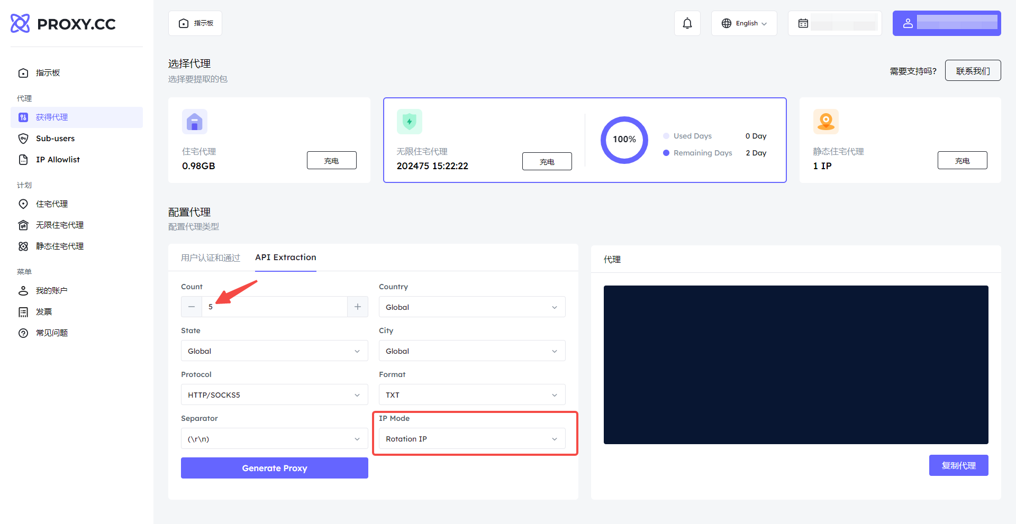Image resolution: width=1016 pixels, height=524 pixels.
Task: Open the user profile button
Action: click(x=947, y=23)
